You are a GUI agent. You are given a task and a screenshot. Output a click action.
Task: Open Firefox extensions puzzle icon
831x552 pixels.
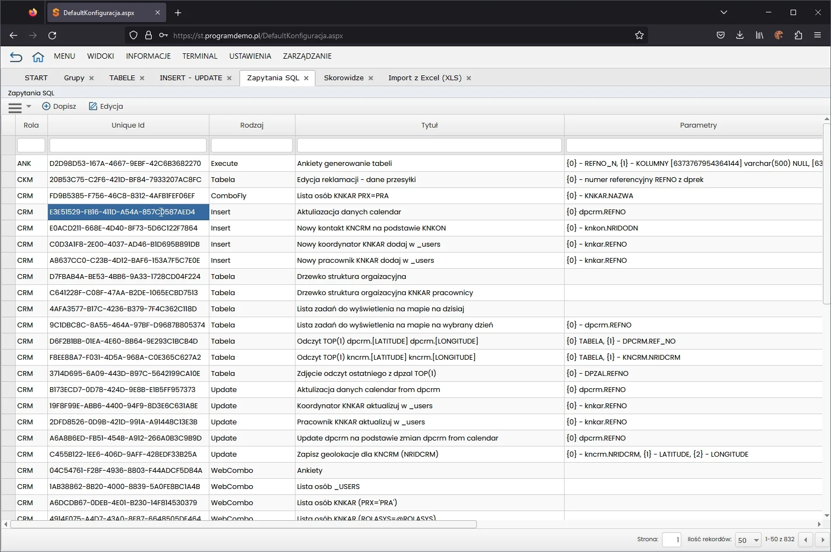pyautogui.click(x=798, y=36)
